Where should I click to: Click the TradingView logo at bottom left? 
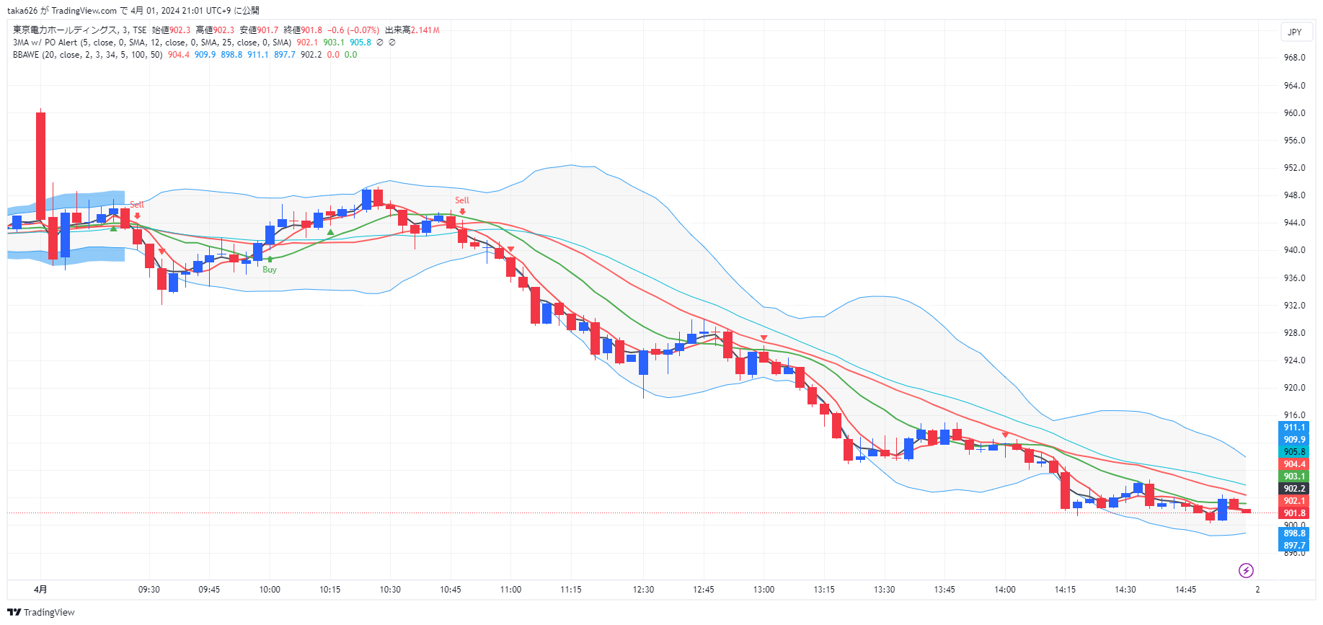(41, 612)
